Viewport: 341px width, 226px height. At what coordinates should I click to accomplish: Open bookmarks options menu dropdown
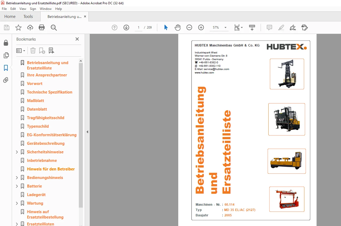click(x=21, y=50)
